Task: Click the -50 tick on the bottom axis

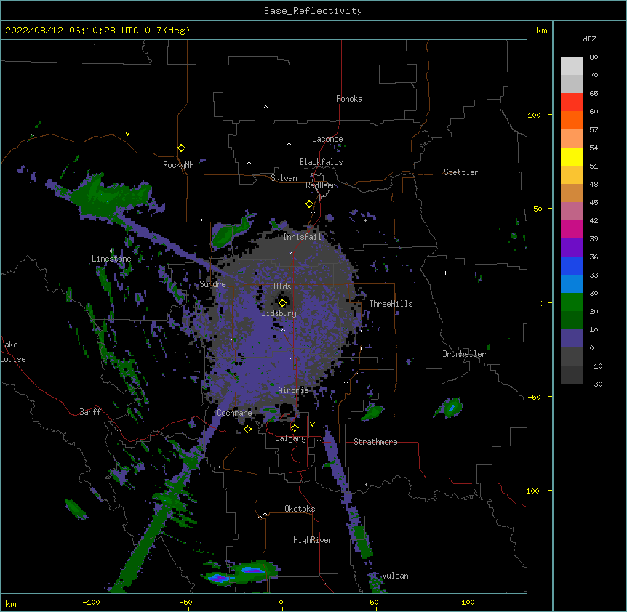Action: (185, 602)
